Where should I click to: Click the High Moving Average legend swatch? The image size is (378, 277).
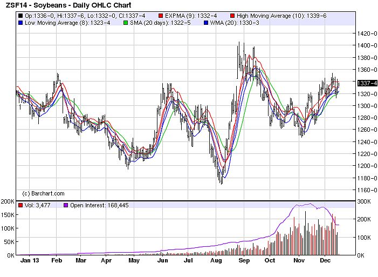coord(232,16)
